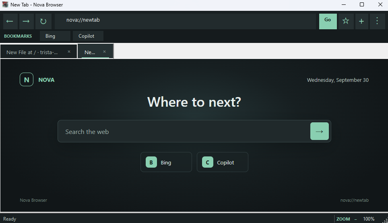Click the date Wednesday, September 30
The image size is (388, 223).
click(338, 80)
